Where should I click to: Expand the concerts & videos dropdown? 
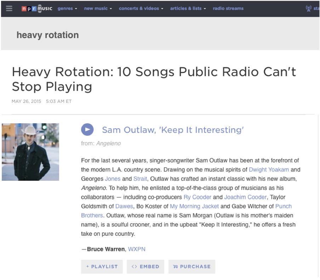pos(141,9)
